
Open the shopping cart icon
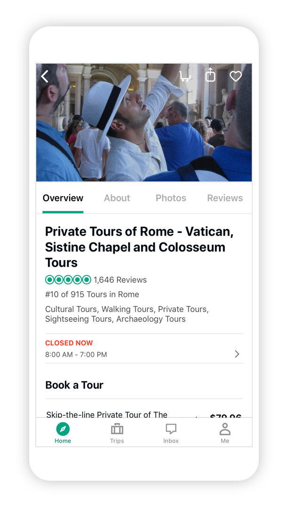point(185,76)
